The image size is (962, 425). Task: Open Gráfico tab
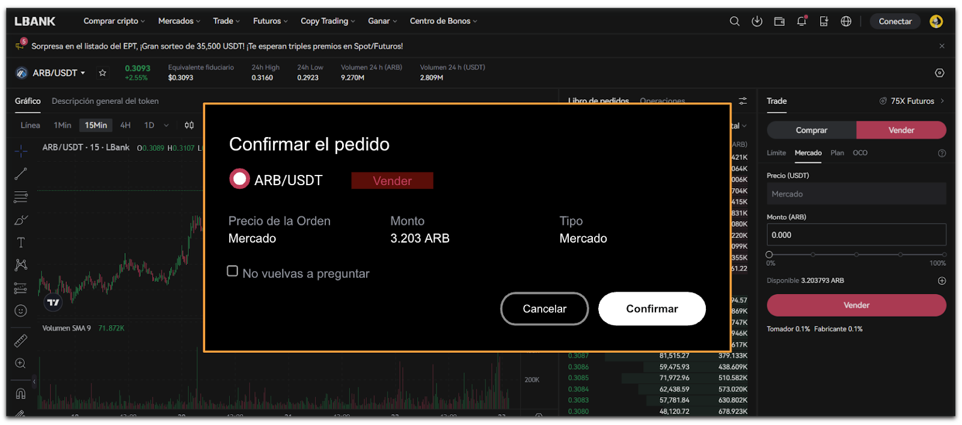point(28,101)
